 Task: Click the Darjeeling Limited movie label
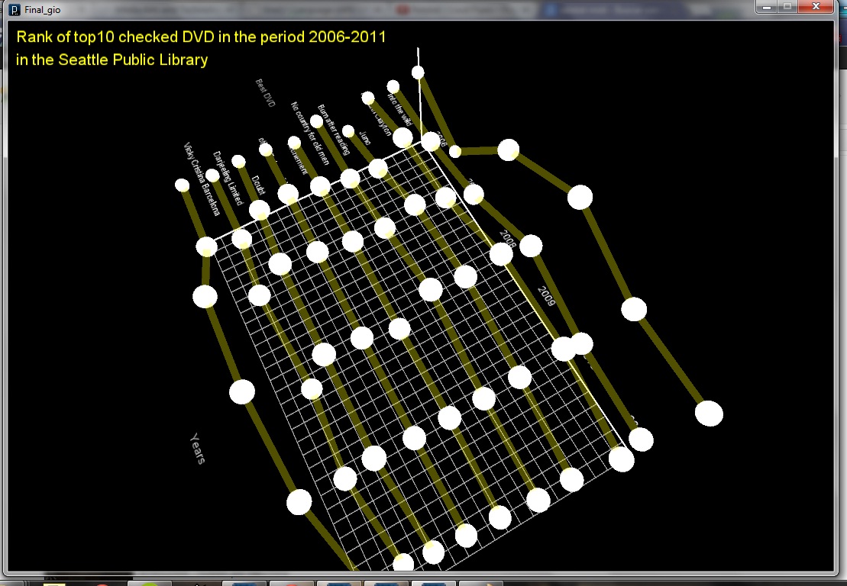(x=228, y=179)
